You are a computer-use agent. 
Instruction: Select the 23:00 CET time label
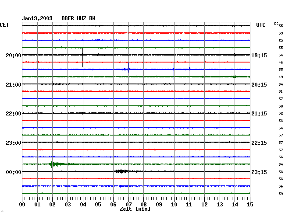click(x=14, y=143)
